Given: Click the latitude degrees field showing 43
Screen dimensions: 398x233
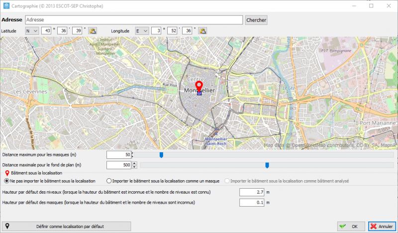Looking at the screenshot, I should [x=46, y=31].
